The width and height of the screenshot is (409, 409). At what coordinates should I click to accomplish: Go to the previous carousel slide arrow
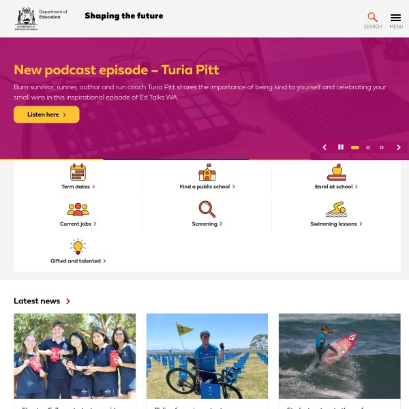(x=324, y=147)
